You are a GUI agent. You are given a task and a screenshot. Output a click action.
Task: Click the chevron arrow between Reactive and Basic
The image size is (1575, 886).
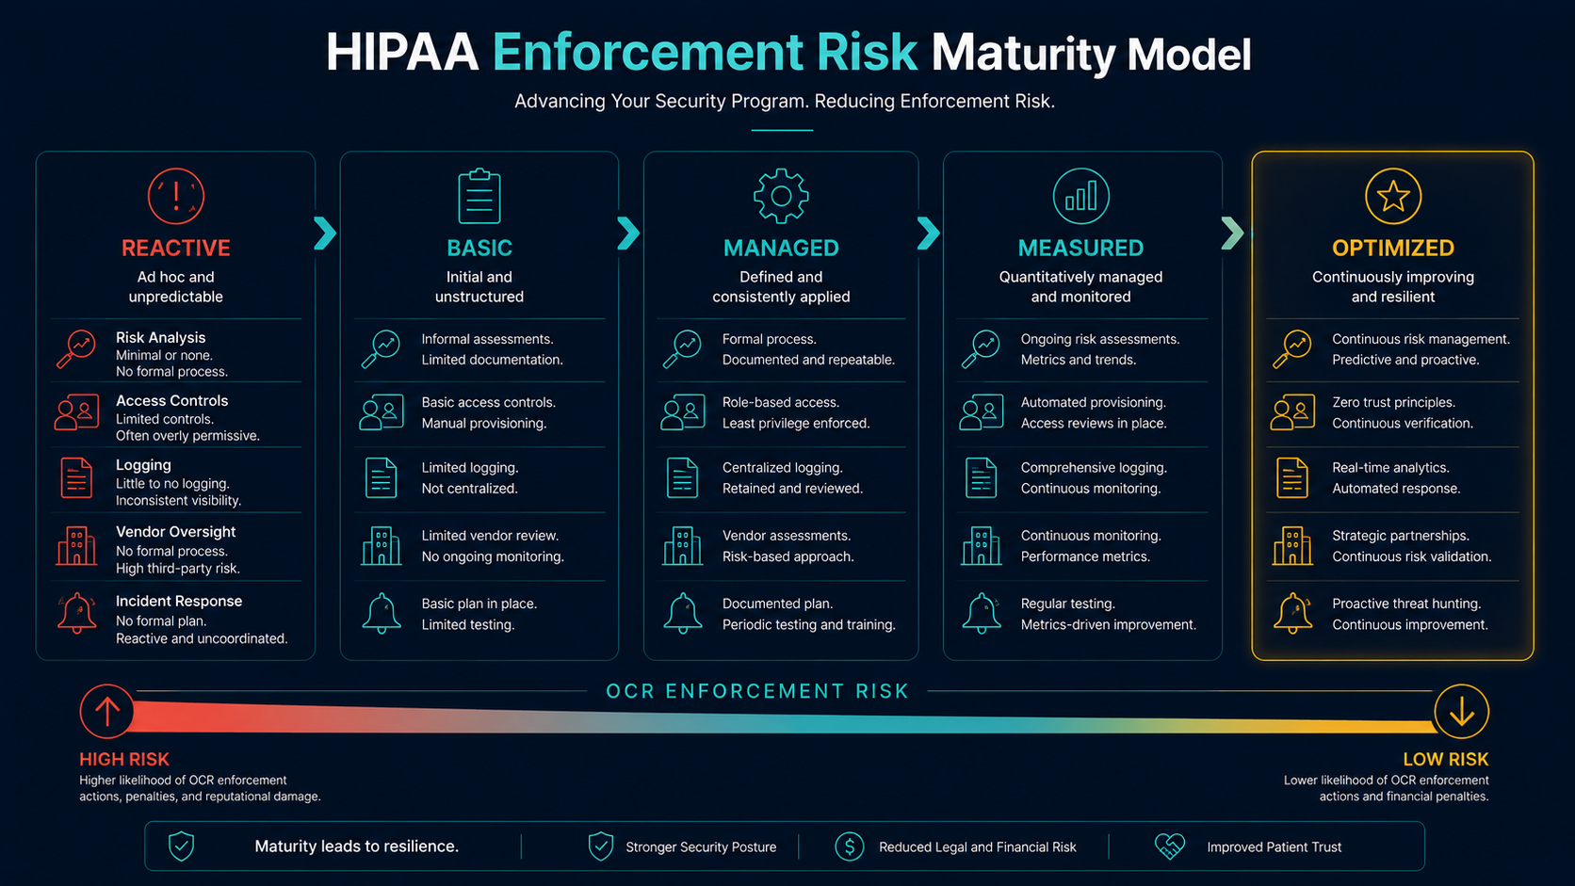(326, 233)
